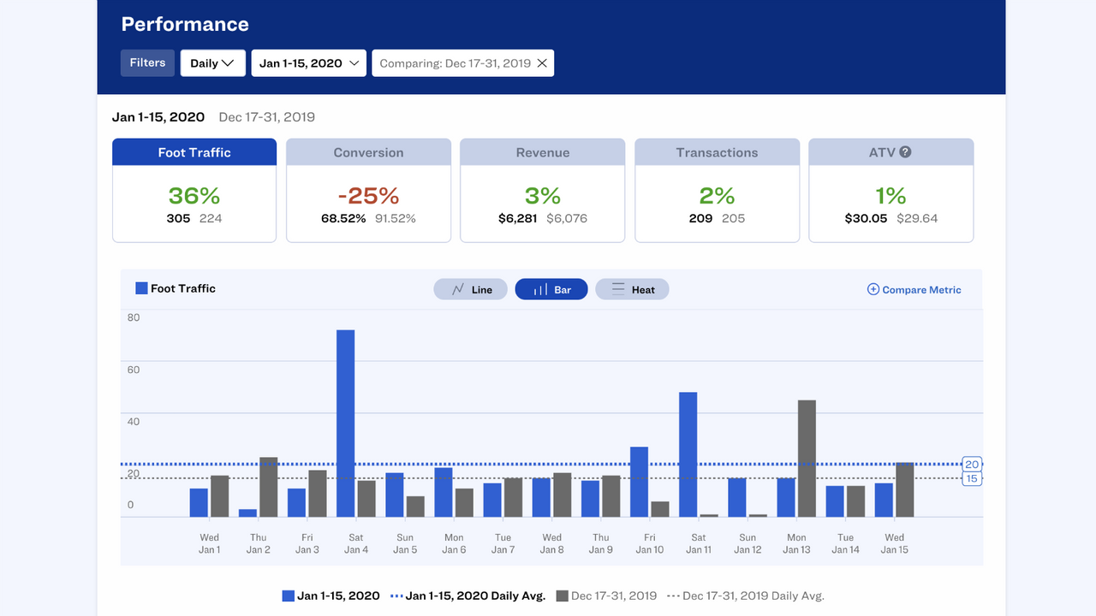This screenshot has height=616, width=1096.
Task: Open the Comparing: Dec 17-31, 2019 selector
Action: (454, 62)
